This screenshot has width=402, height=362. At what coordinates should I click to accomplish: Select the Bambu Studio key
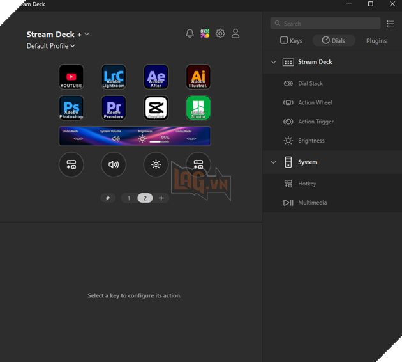click(198, 107)
